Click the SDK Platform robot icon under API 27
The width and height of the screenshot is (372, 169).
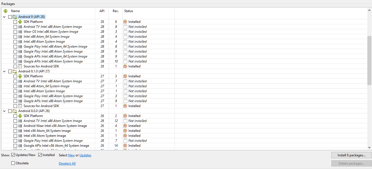pyautogui.click(x=20, y=76)
